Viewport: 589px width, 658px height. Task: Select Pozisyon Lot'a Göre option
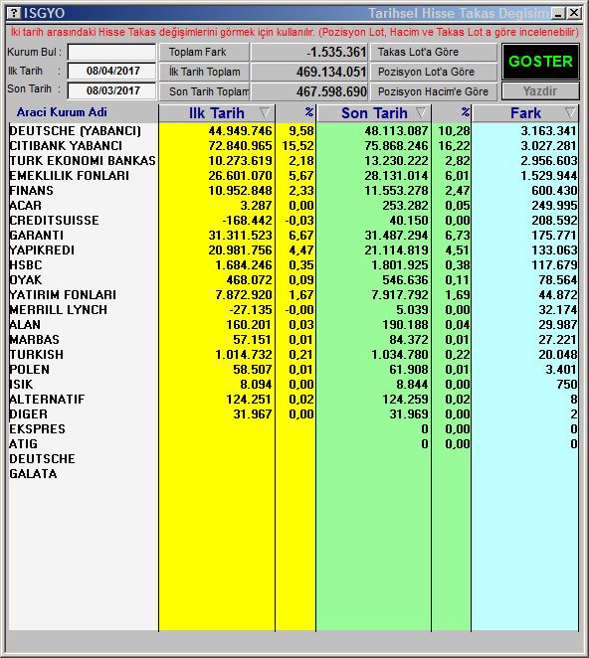(x=433, y=72)
